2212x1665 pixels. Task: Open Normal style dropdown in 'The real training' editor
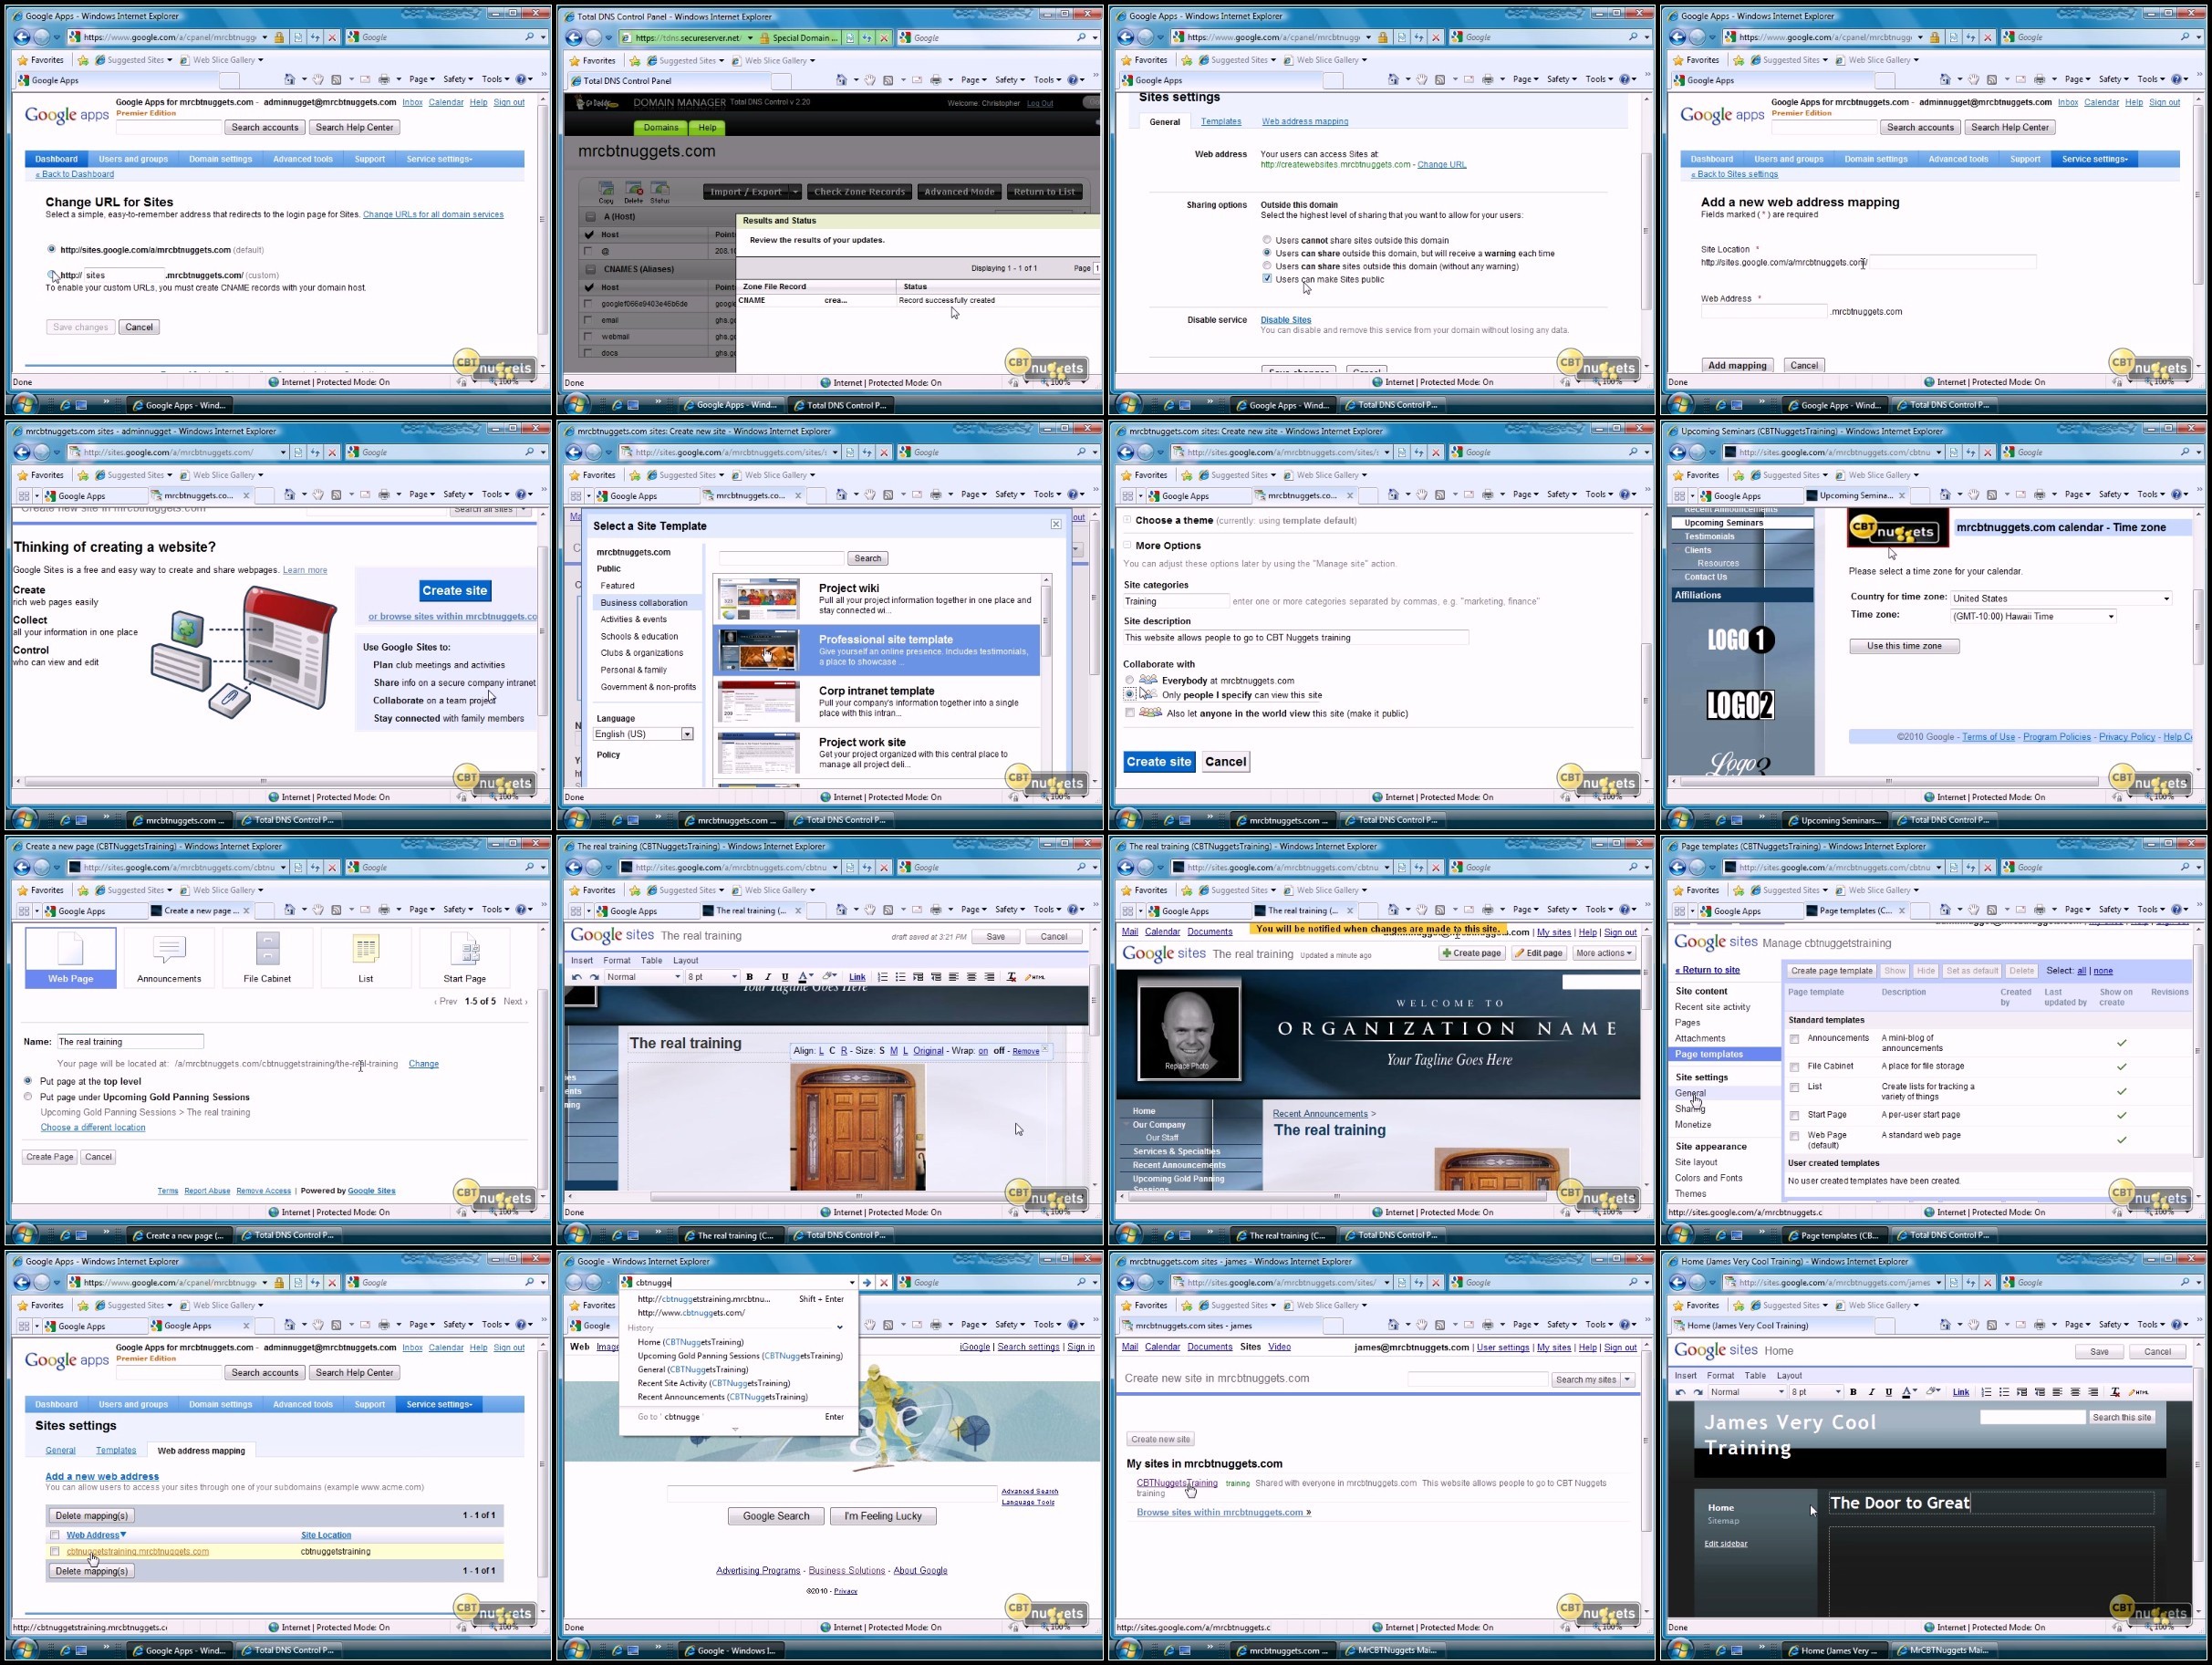643,977
